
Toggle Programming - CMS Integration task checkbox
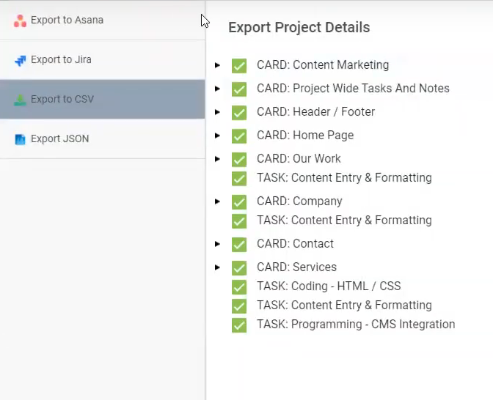pos(239,325)
